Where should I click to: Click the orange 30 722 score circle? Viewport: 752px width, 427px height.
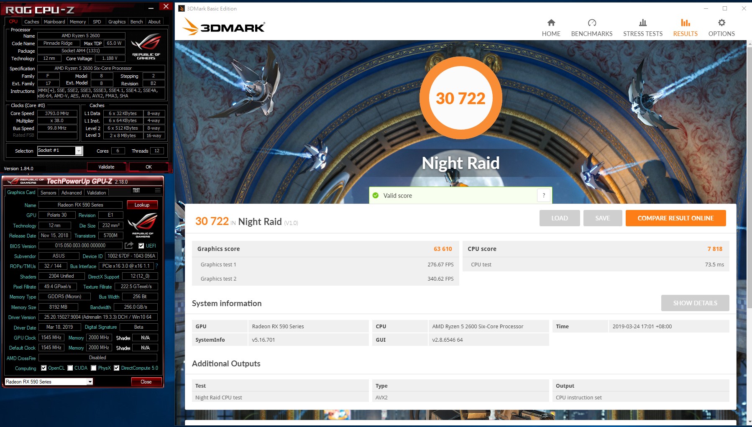click(460, 98)
